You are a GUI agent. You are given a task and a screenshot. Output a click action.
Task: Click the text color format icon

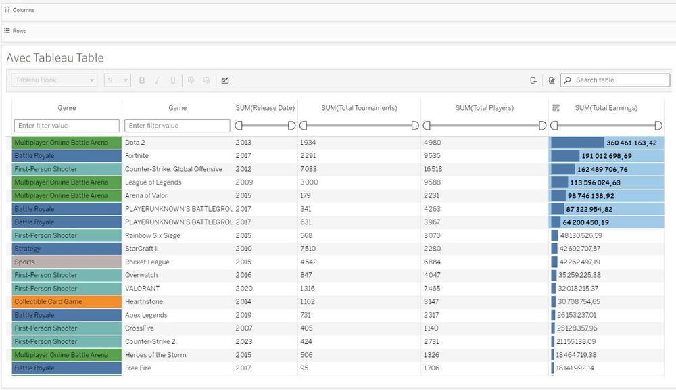coord(191,80)
